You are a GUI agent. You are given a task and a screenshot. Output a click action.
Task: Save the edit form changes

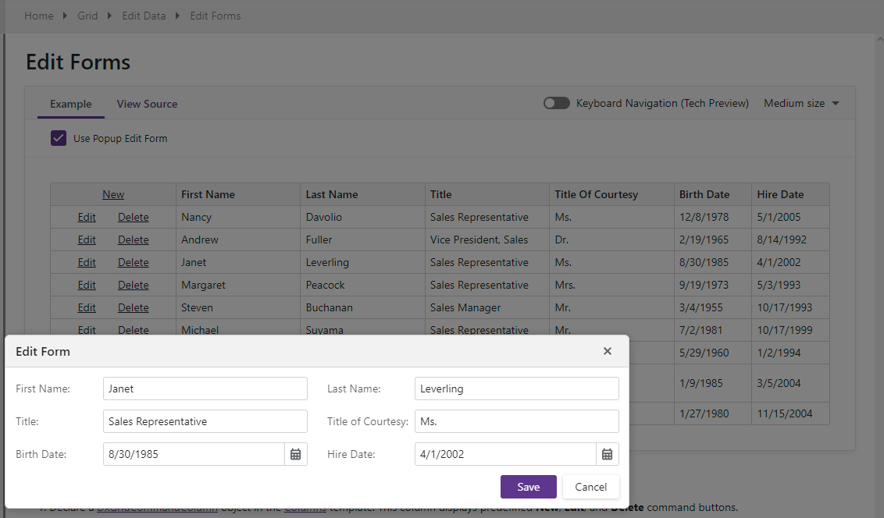click(x=528, y=487)
